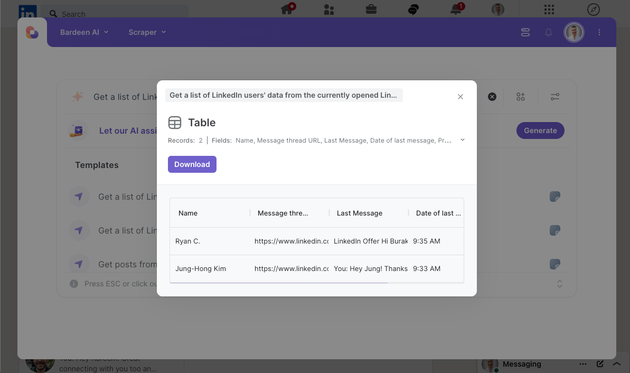
Task: Open LinkedIn apps grid icon
Action: [549, 9]
